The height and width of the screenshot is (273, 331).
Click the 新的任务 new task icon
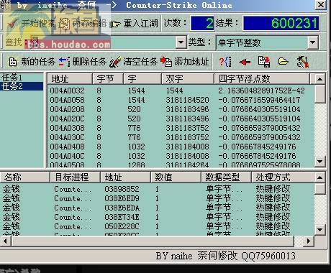tap(13, 62)
